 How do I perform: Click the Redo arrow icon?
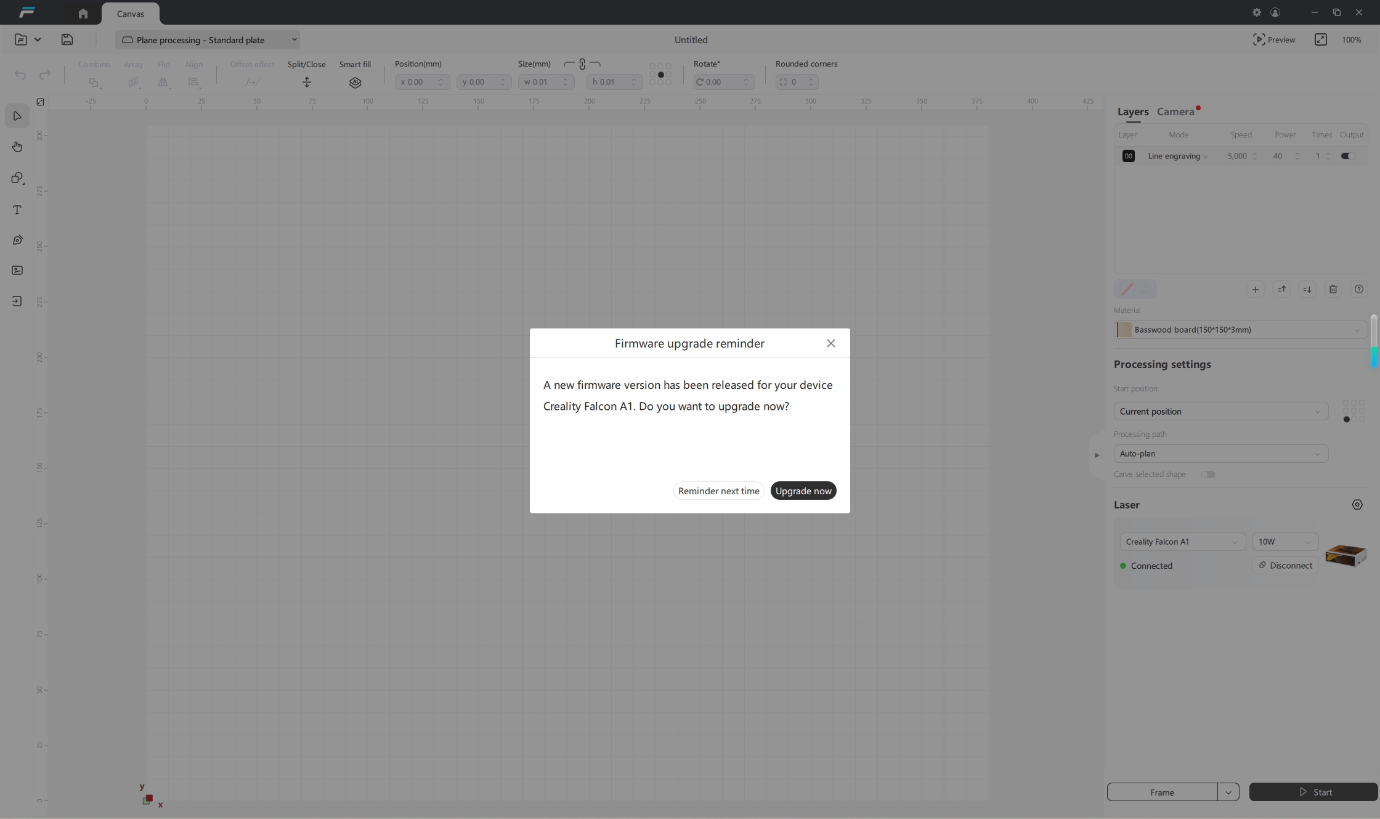pyautogui.click(x=45, y=75)
